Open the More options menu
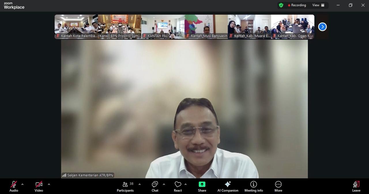Screen dimensions: 369x194 [x=278, y=186]
